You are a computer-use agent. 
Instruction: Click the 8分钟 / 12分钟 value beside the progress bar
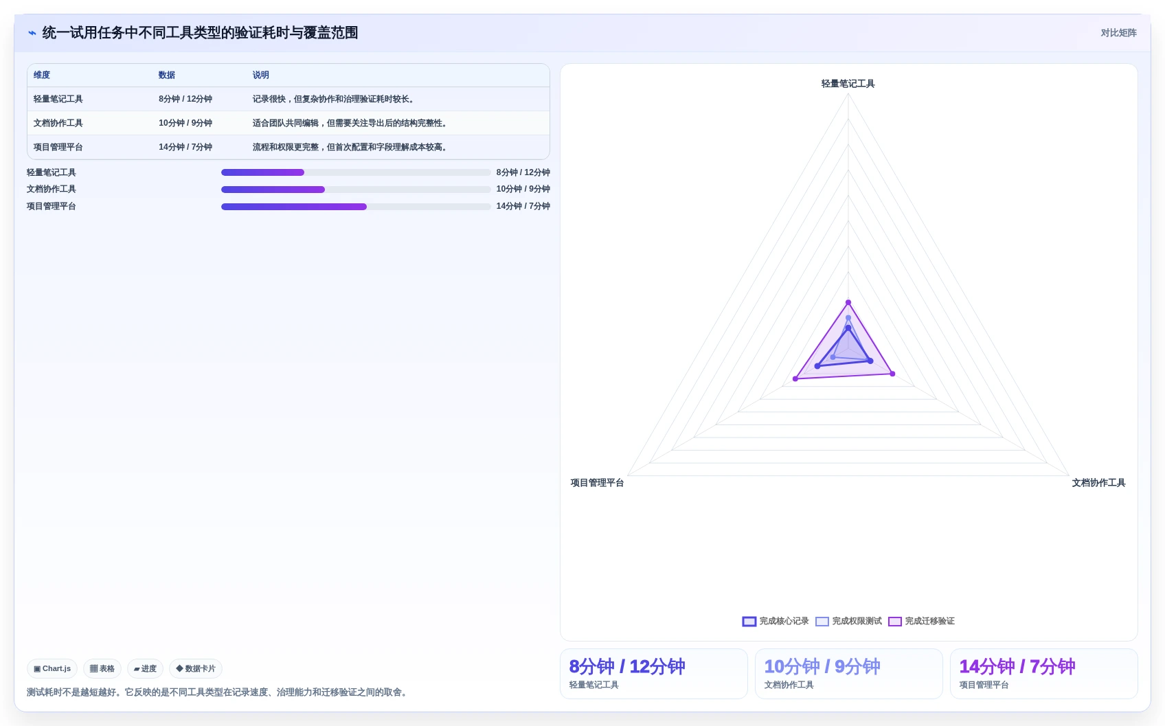coord(523,172)
